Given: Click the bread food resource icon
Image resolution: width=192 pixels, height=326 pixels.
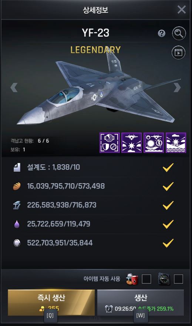Looking at the screenshot, I should 17,186.
